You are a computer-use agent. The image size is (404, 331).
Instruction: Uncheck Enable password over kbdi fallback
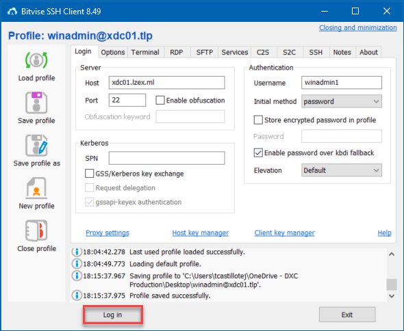pyautogui.click(x=258, y=153)
